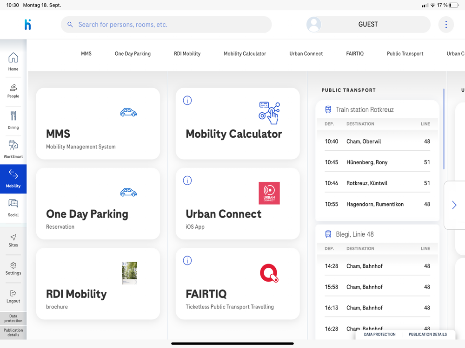Image resolution: width=465 pixels, height=348 pixels.
Task: Open the three-dot more menu
Action: (446, 25)
